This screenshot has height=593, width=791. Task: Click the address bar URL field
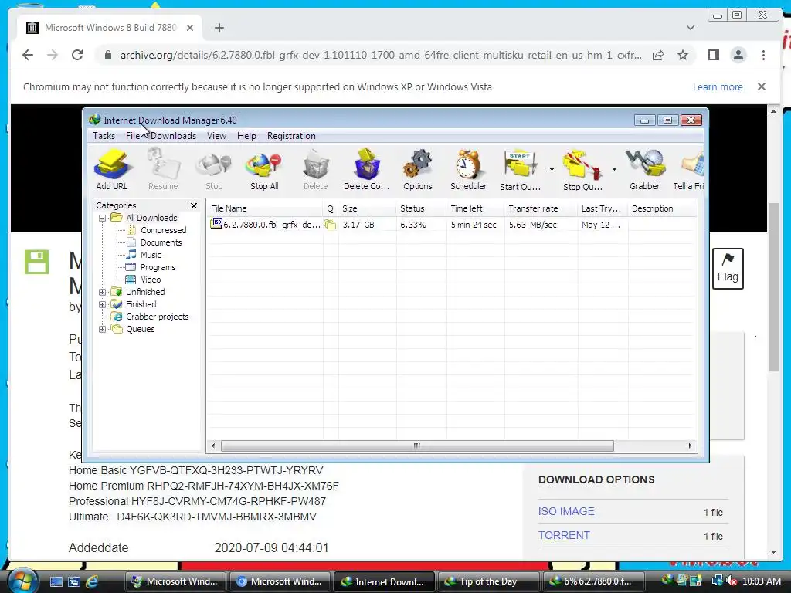click(381, 55)
